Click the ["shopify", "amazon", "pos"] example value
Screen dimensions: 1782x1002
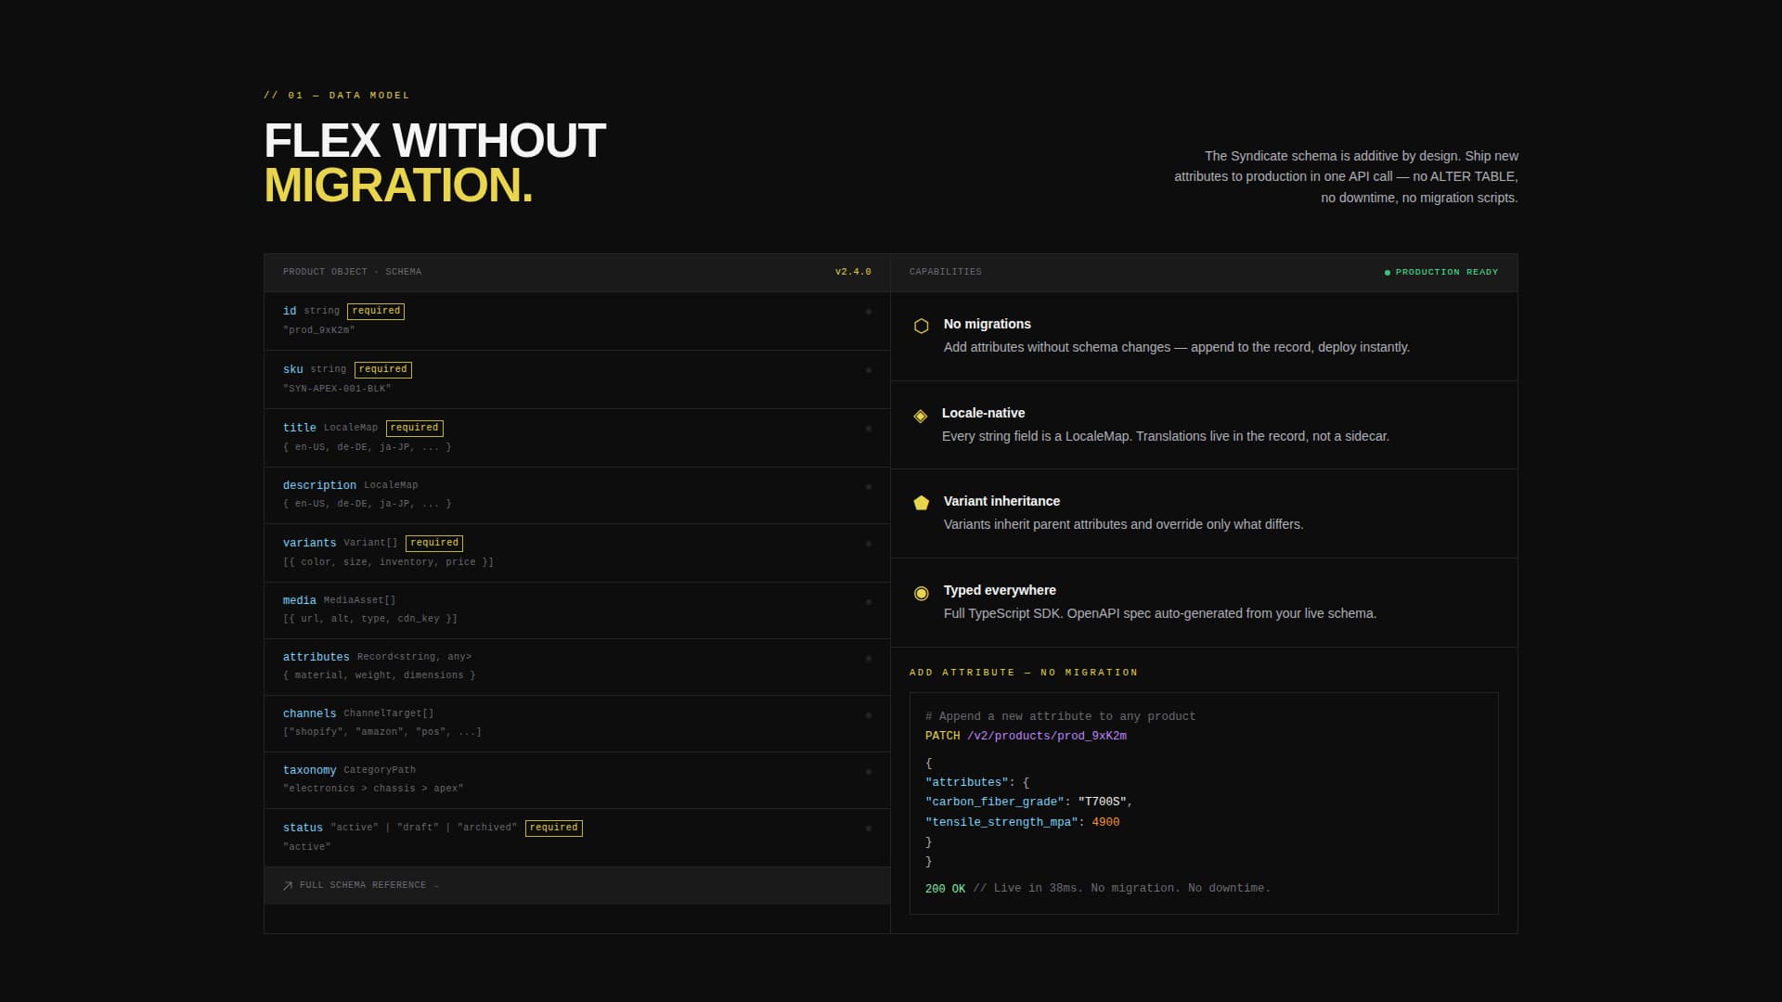tap(382, 732)
